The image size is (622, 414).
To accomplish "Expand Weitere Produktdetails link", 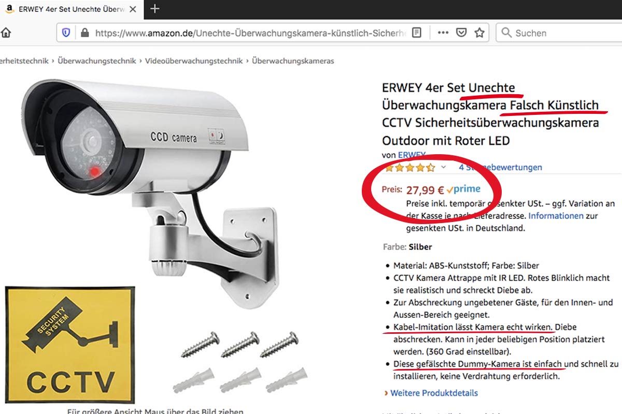I will [434, 393].
